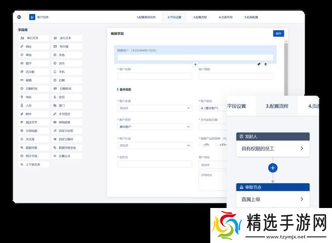
Task: Open the 客户行业 dropdown
Action: click(154, 145)
